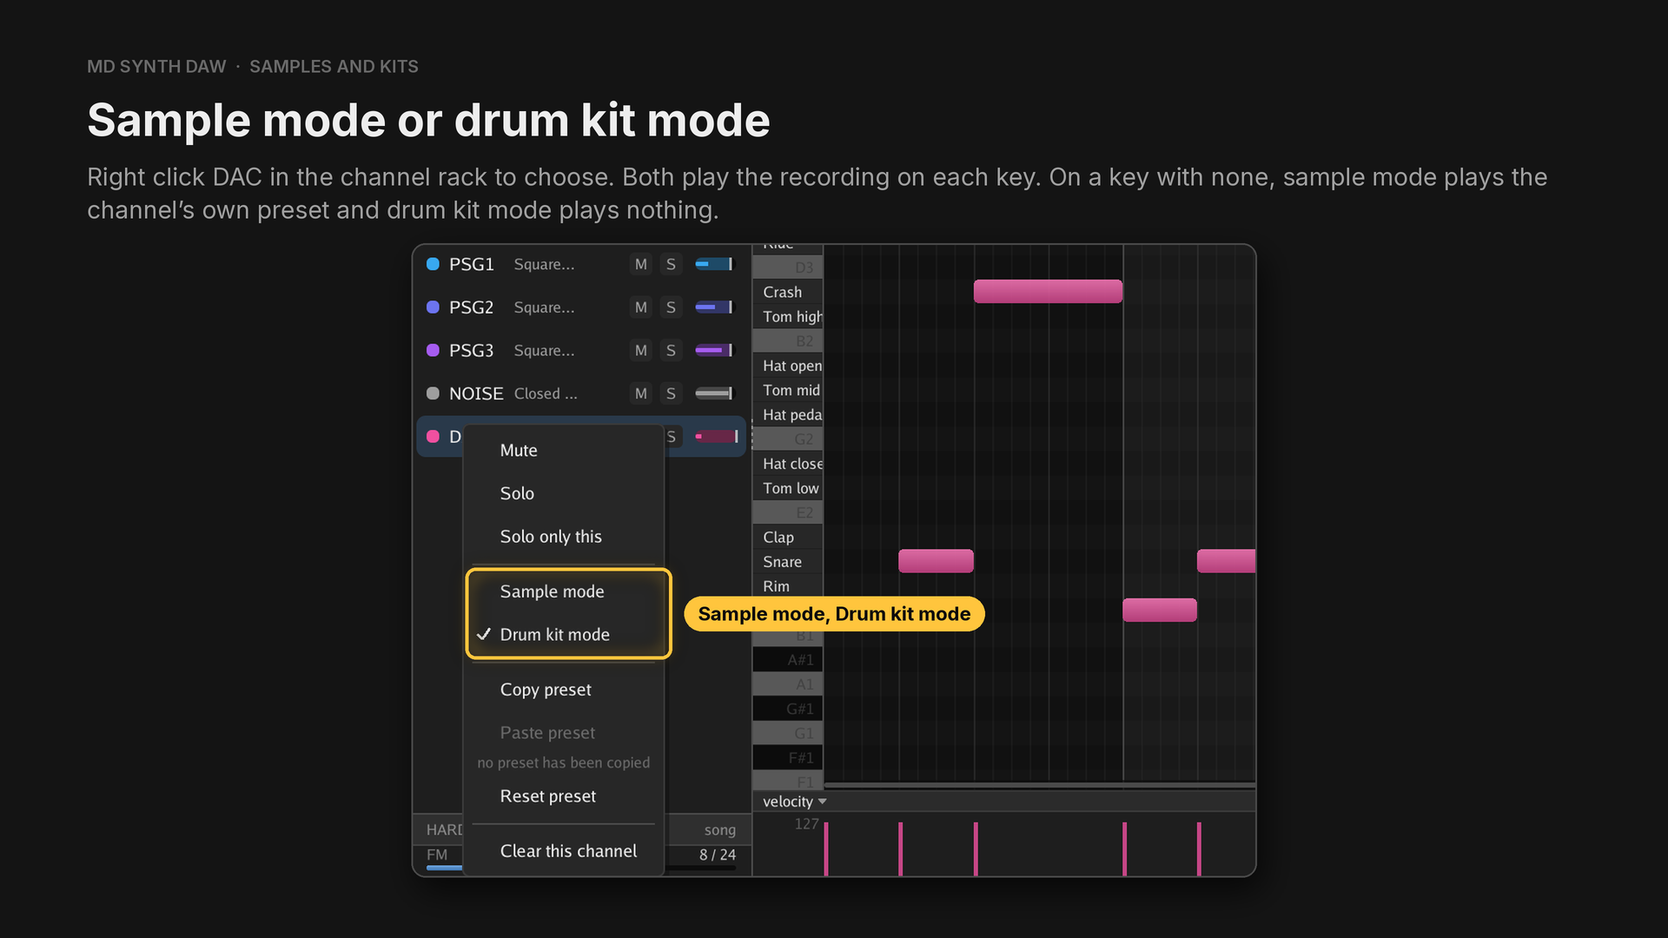Mute the NOISE channel with M
Screen dimensions: 1668x938
641,393
